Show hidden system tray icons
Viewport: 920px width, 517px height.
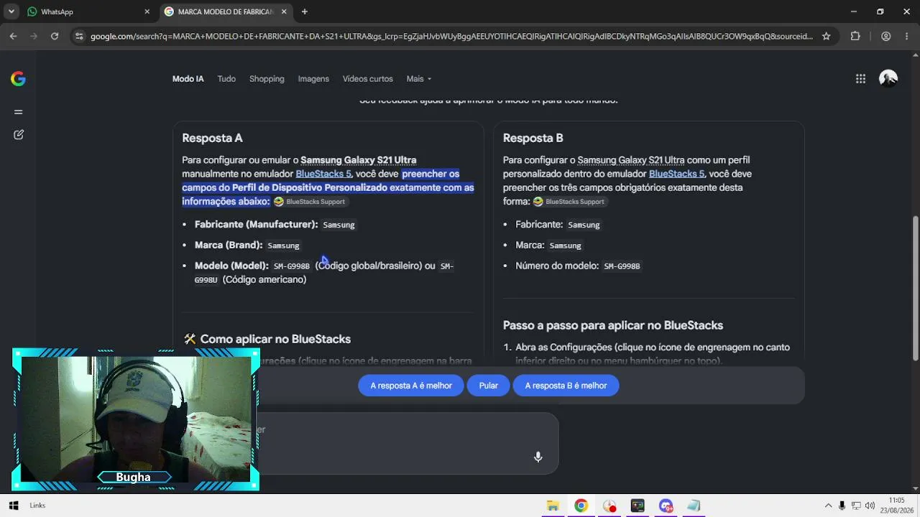pos(828,506)
